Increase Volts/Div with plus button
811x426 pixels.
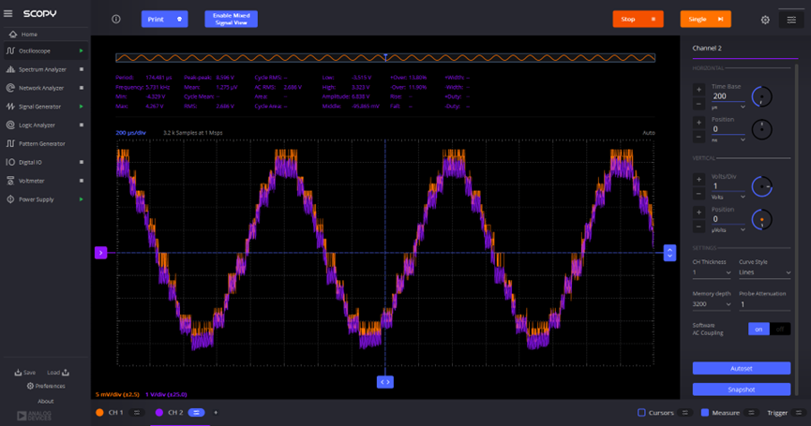(698, 180)
